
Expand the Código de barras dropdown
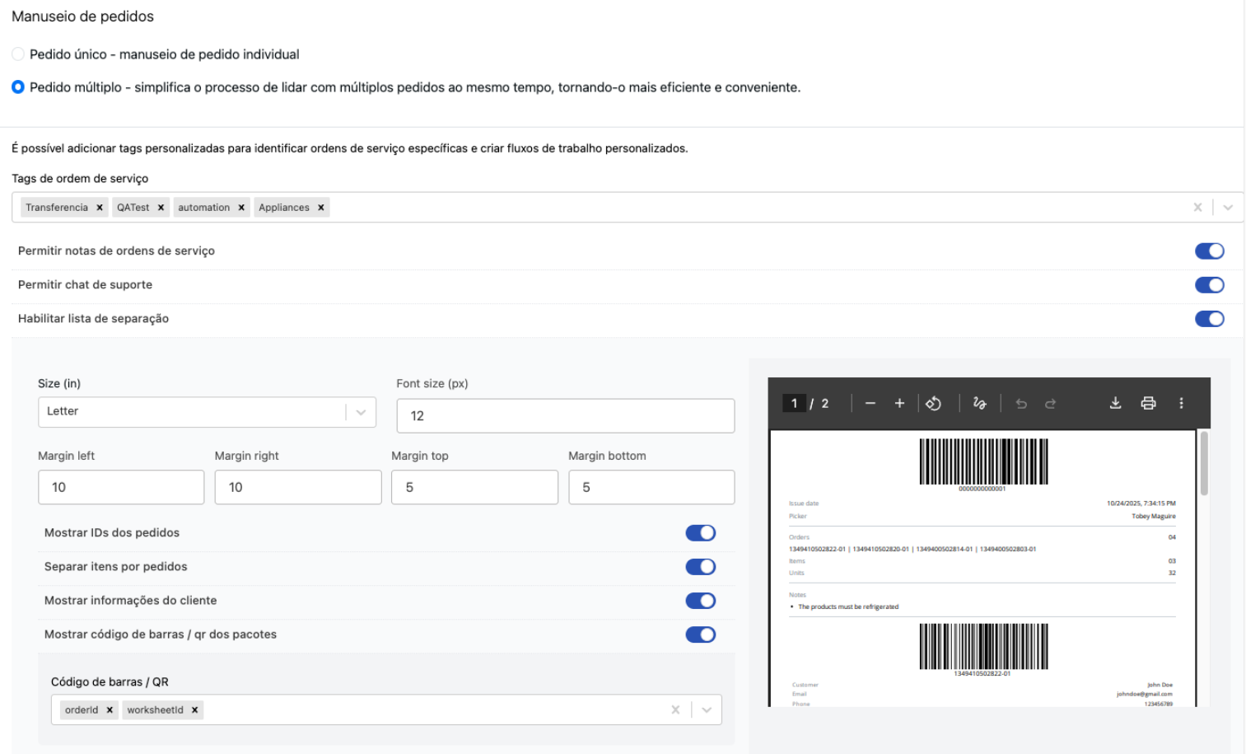[x=707, y=710]
